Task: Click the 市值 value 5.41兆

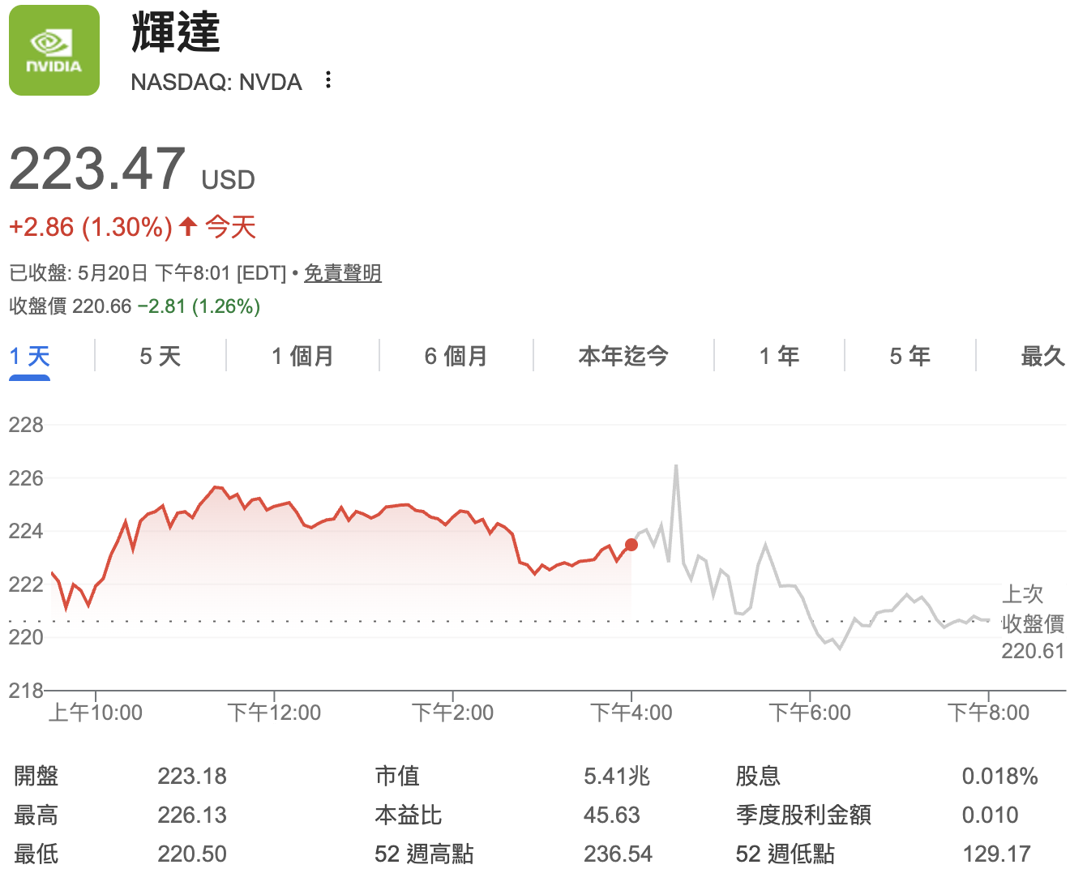Action: tap(617, 776)
